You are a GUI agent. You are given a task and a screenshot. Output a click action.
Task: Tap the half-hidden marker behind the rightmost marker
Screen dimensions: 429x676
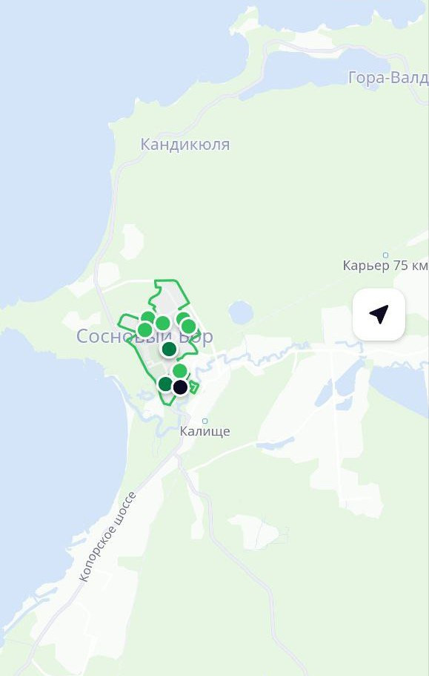coord(182,318)
